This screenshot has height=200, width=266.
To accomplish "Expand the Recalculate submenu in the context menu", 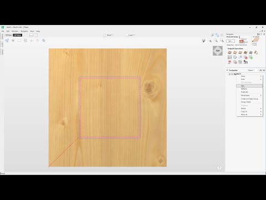I will click(249, 96).
